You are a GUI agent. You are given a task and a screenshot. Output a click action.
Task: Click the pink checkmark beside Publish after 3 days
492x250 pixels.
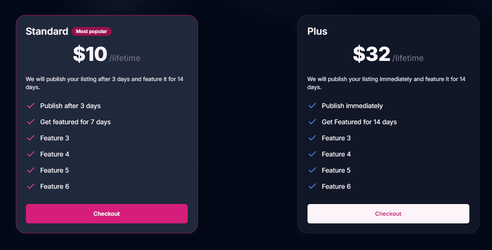(x=31, y=106)
